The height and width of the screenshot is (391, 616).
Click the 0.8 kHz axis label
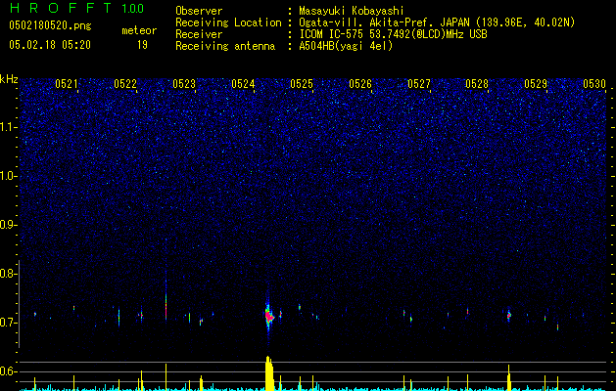[x=9, y=274]
